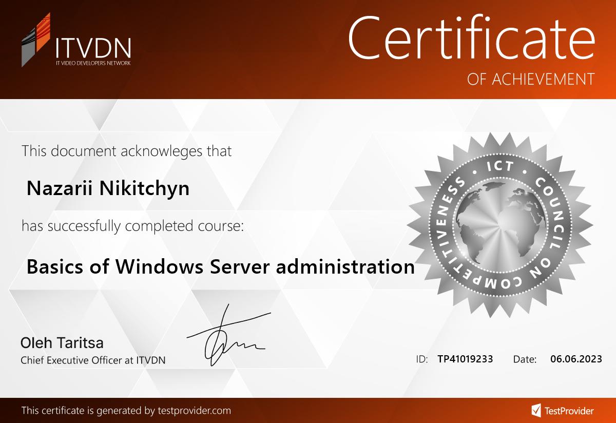Click the certificate ID TP41019233
This screenshot has width=616, height=423.
[465, 359]
